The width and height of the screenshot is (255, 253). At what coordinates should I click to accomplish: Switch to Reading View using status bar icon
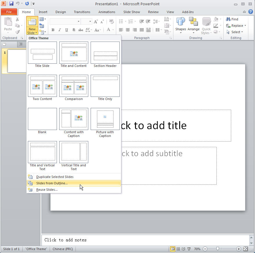(x=184, y=249)
